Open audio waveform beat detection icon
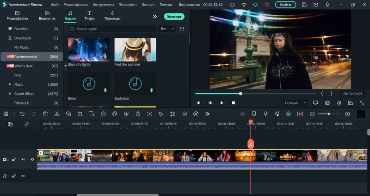 [x=184, y=114]
